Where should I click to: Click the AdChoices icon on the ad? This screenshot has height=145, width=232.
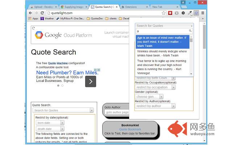coord(95,70)
